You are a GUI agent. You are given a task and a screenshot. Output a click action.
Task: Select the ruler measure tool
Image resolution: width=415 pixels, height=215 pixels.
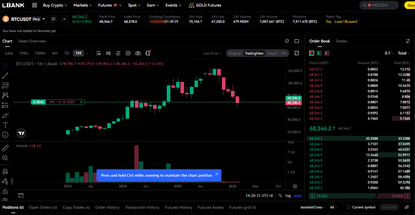(x=5, y=148)
